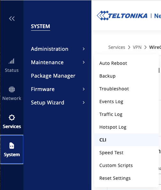Choose Troubleshoot option
Viewport: 161px width, 190px height.
point(126,89)
